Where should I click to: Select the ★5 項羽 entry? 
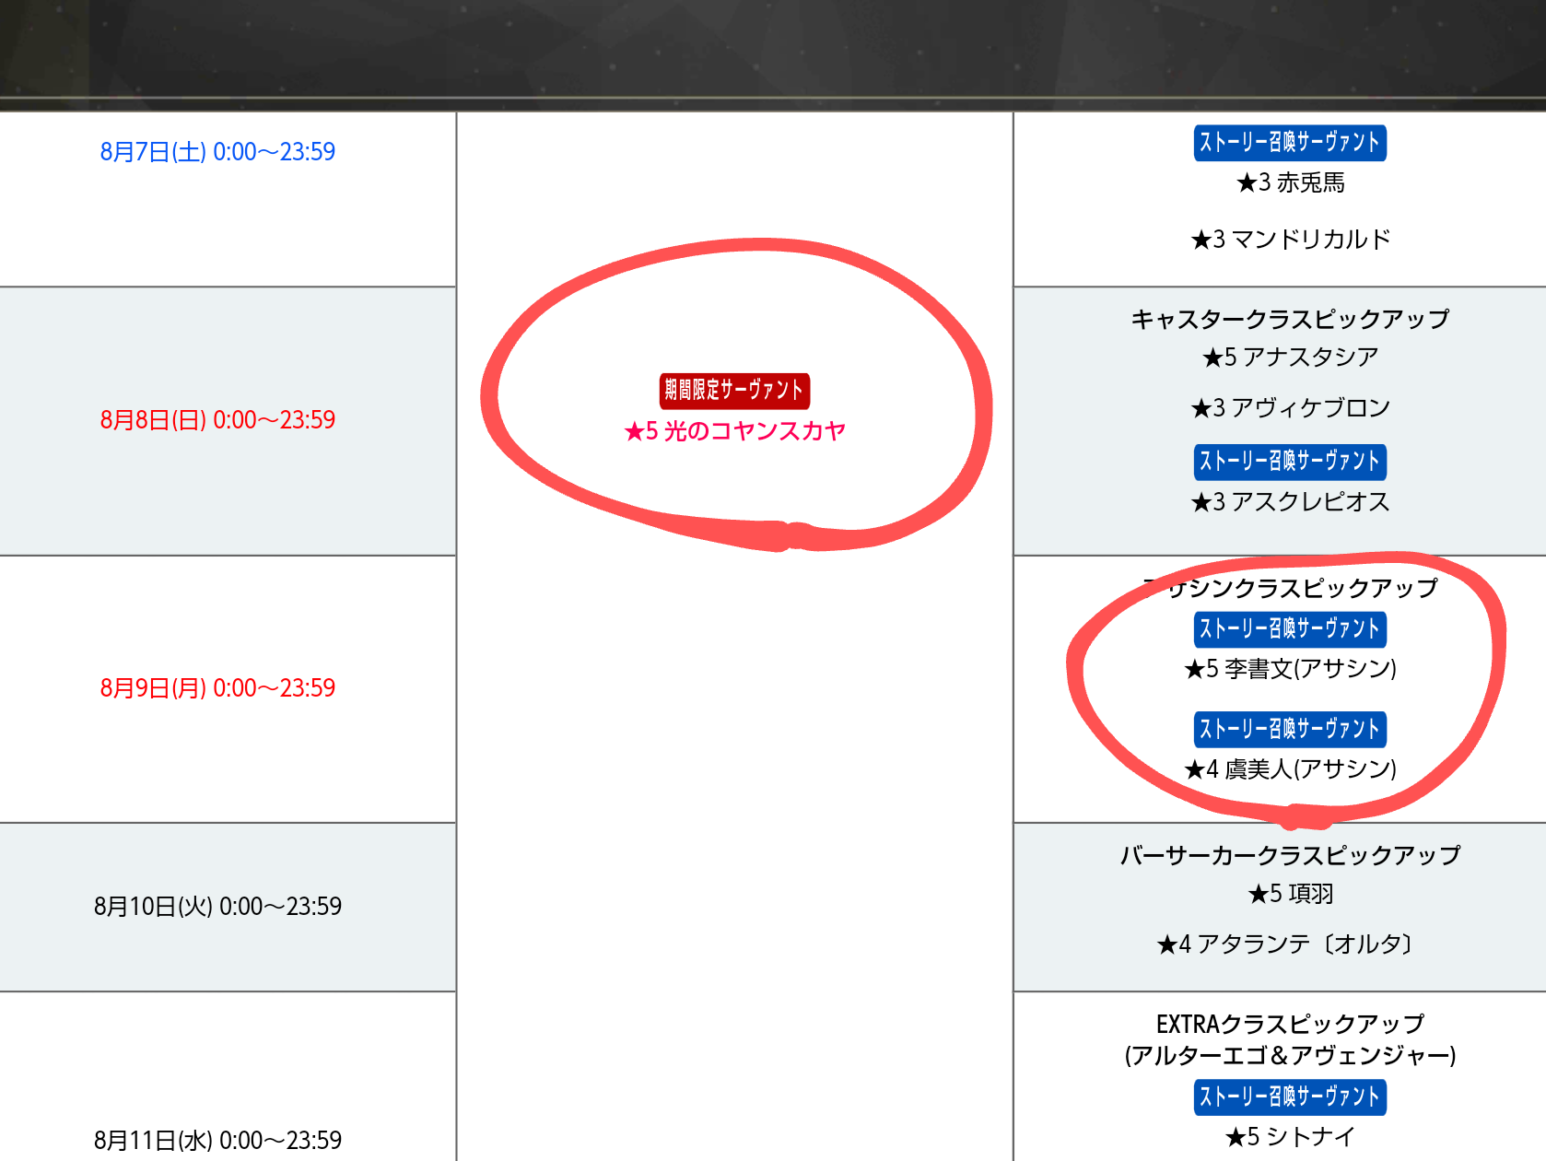click(x=1290, y=894)
